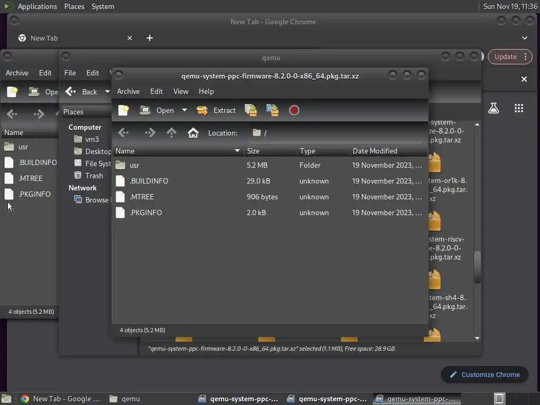Click qemu-system-sh4 package icon in file manager
This screenshot has height=405, width=540.
pos(435,279)
